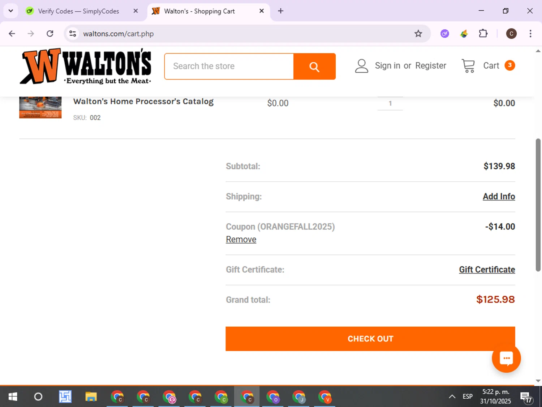The width and height of the screenshot is (542, 407).
Task: Click the -$14.00 coupon discount
Action: click(500, 227)
